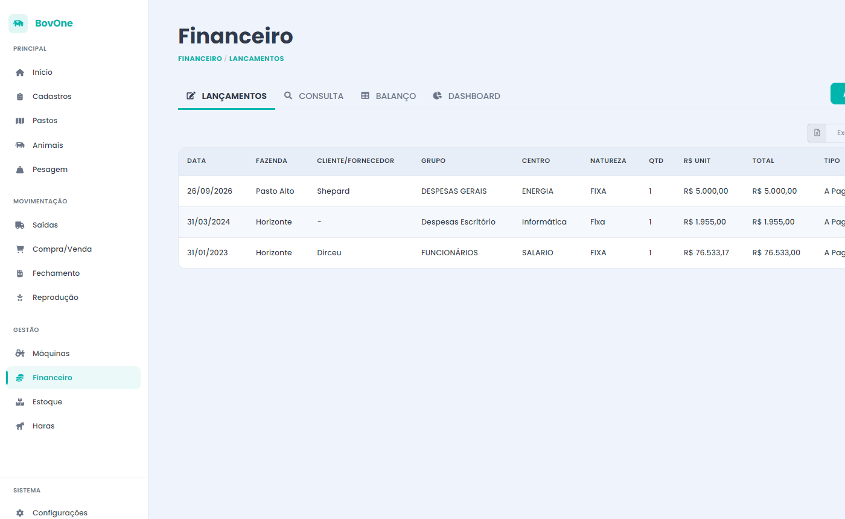Image resolution: width=845 pixels, height=519 pixels.
Task: Select the Compra/Venda shopping cart icon
Action: click(20, 249)
